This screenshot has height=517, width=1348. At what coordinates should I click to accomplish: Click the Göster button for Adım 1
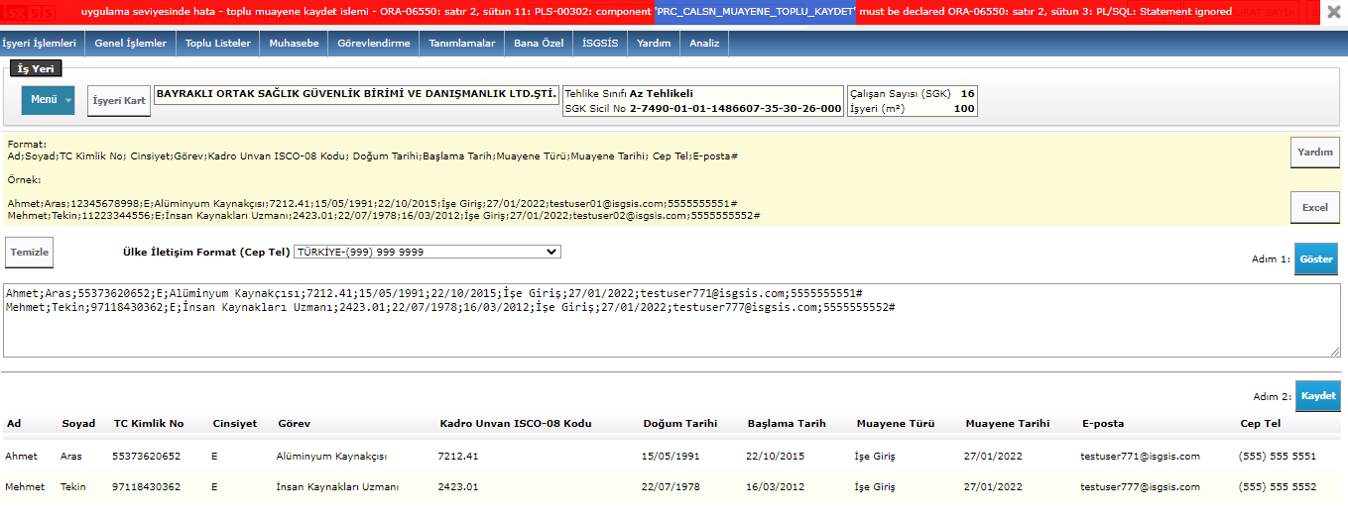click(1315, 258)
